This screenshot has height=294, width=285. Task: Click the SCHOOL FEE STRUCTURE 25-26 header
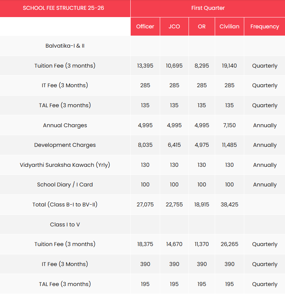[x=63, y=8]
